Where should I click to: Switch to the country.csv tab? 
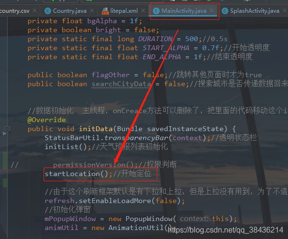(x=15, y=11)
